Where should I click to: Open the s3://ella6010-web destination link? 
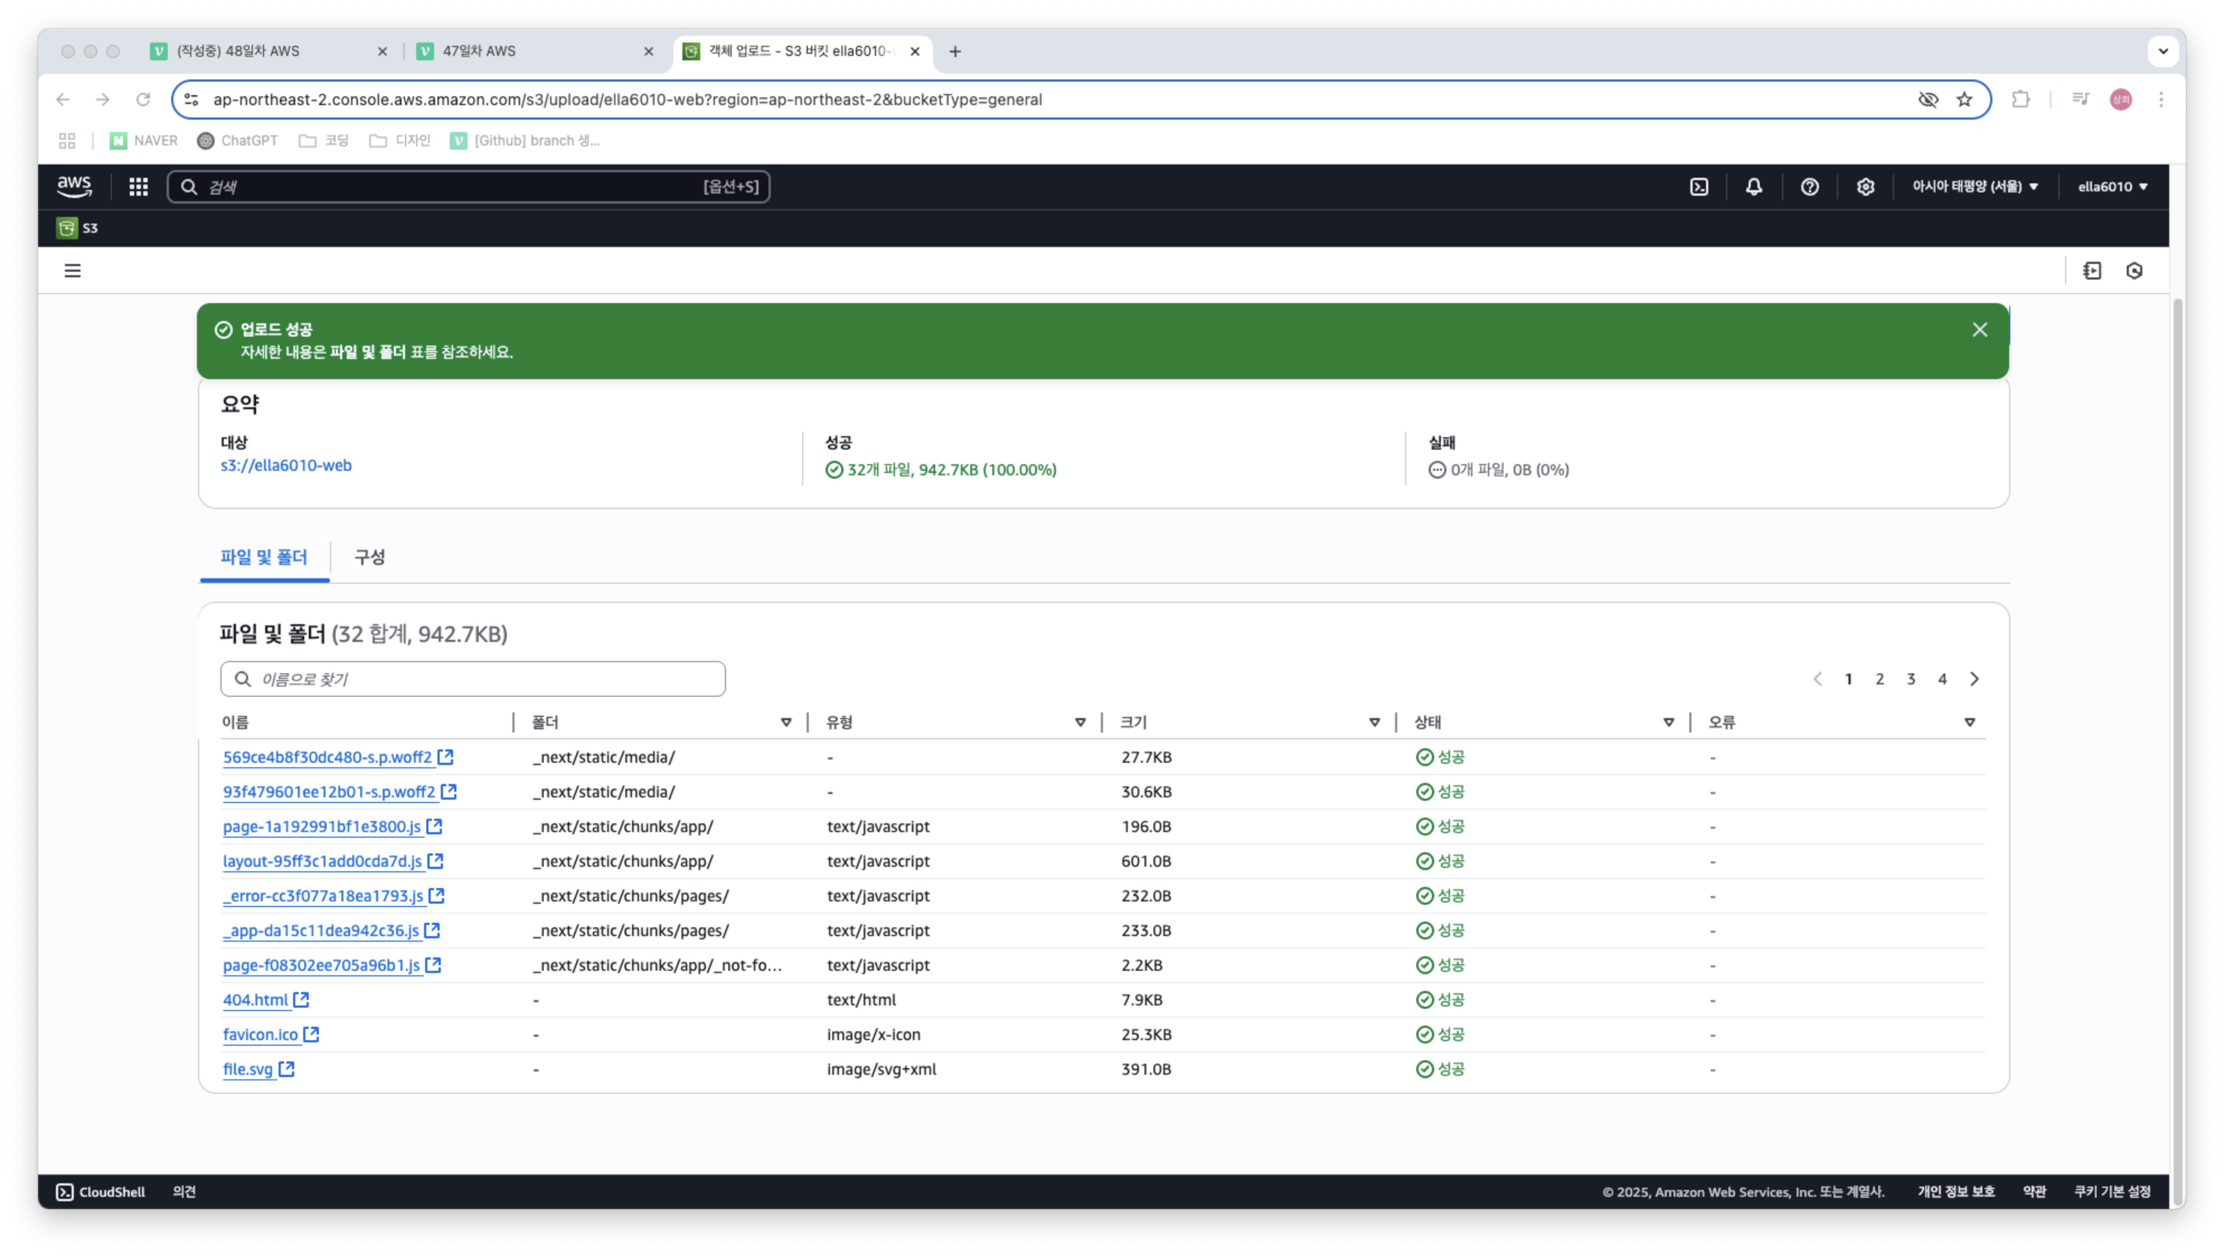tap(286, 465)
